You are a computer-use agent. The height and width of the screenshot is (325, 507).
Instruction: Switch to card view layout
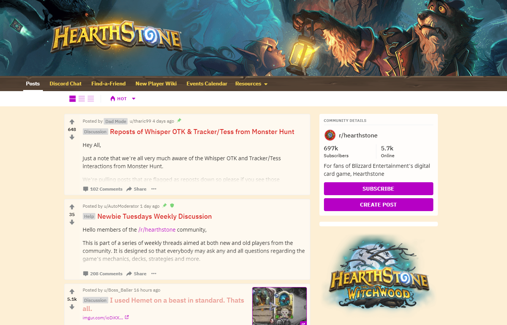pos(73,99)
